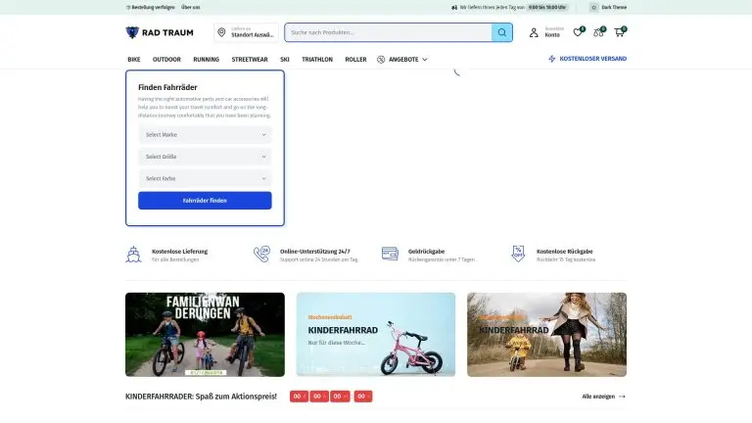Expand the Select Größe dropdown
752x423 pixels.
[205, 157]
